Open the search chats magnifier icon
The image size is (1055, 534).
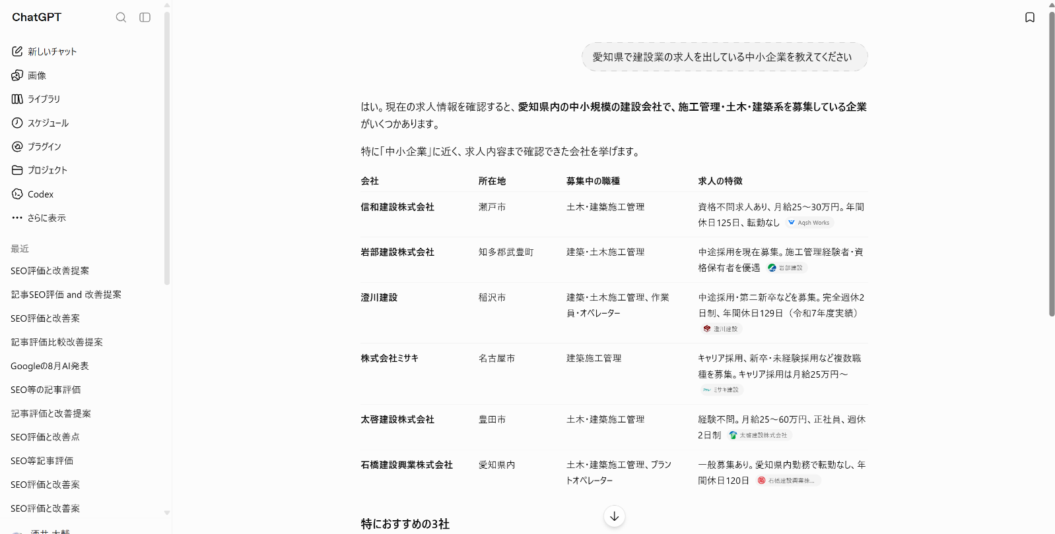click(x=121, y=17)
